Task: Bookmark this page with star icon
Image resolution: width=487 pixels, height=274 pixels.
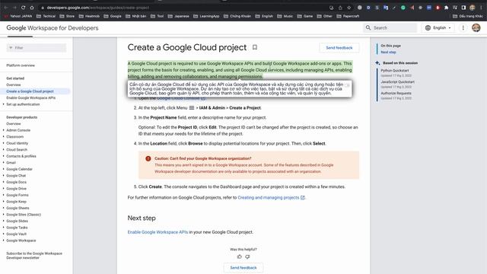Action: pyautogui.click(x=349, y=8)
